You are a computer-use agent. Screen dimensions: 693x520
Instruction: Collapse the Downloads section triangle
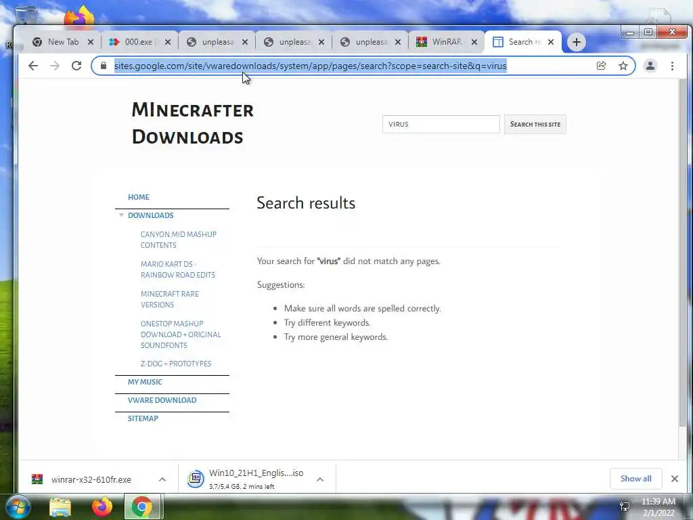pyautogui.click(x=121, y=215)
